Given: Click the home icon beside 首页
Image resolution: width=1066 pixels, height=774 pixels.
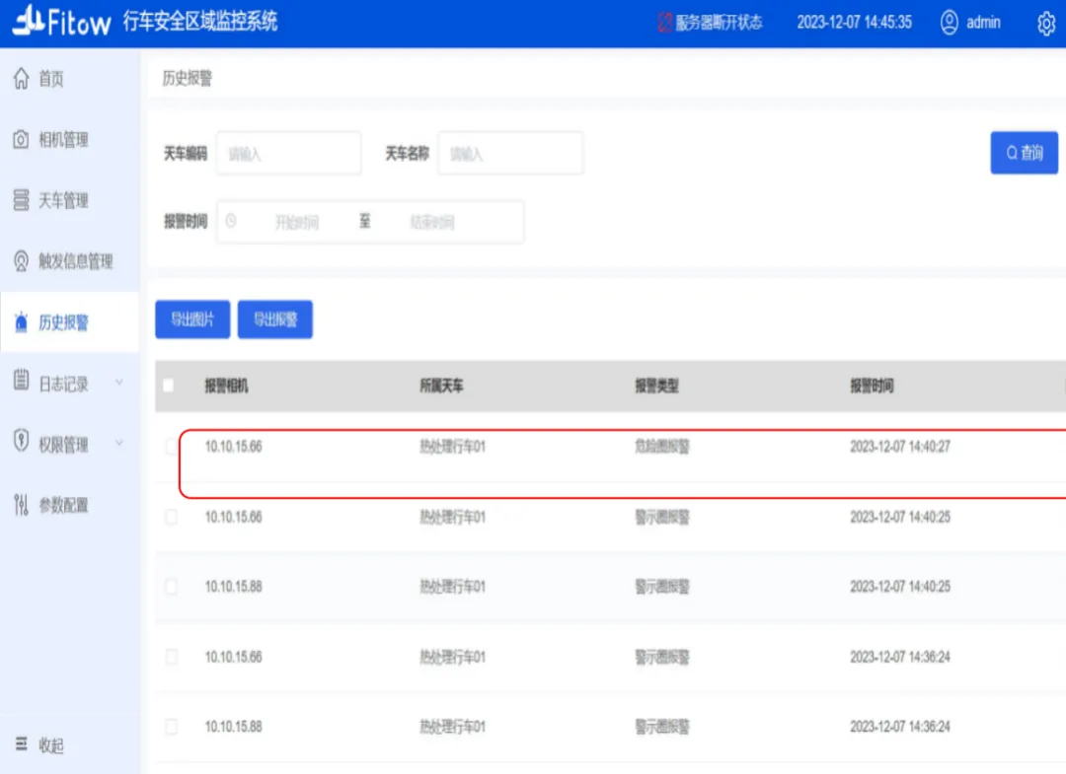Looking at the screenshot, I should [x=21, y=79].
